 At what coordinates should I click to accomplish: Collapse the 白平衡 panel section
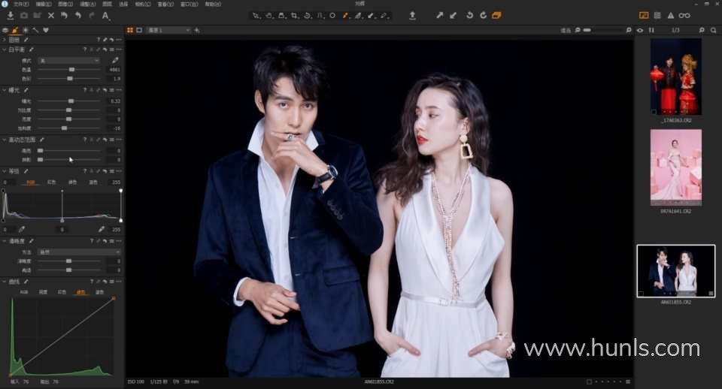coord(5,50)
